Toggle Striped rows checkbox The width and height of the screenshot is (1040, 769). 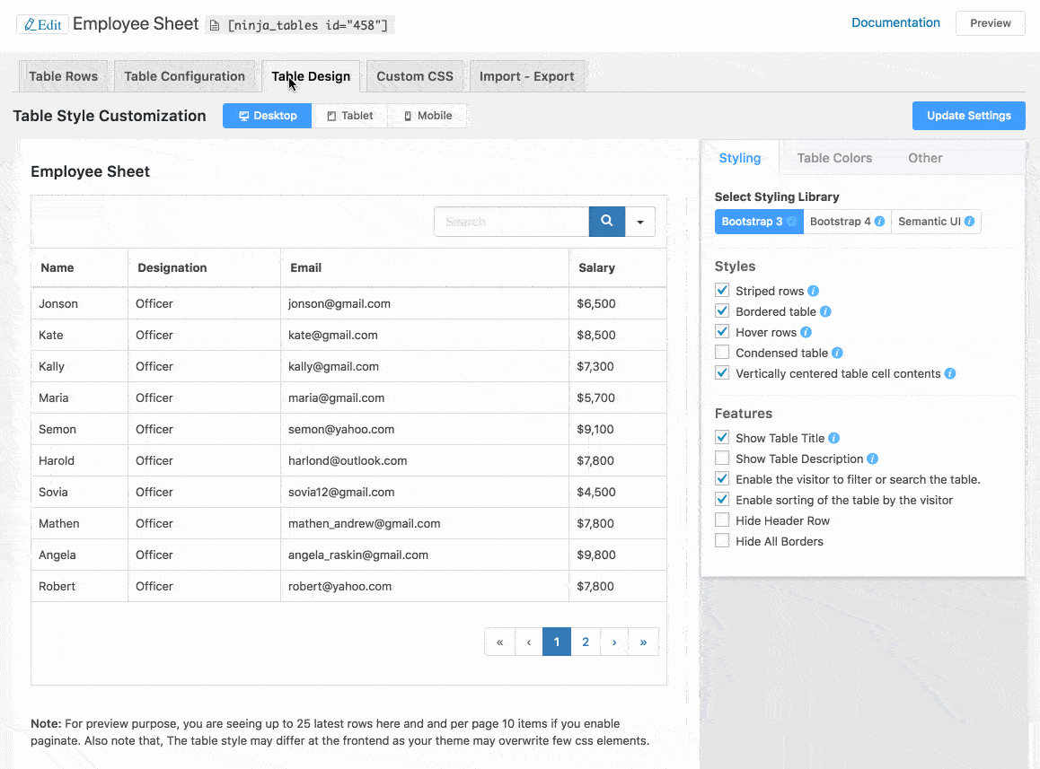[x=722, y=291]
